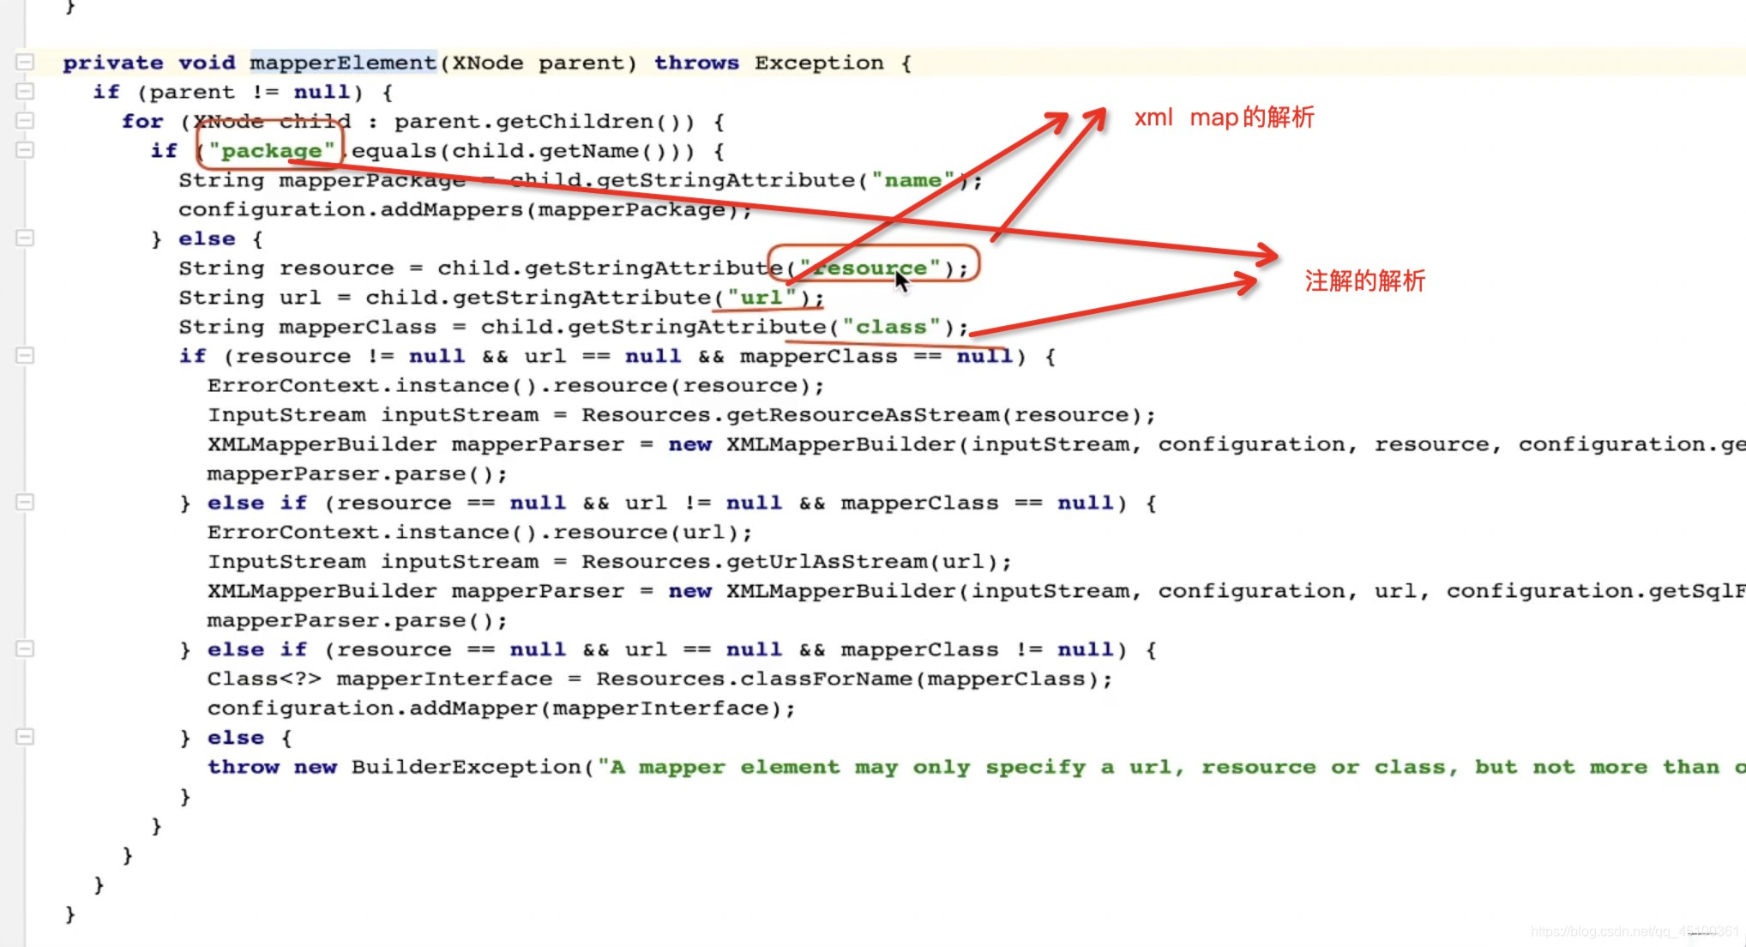Viewport: 1746px width, 947px height.
Task: Click the line fold icon beside else if resource null
Action: 25,502
